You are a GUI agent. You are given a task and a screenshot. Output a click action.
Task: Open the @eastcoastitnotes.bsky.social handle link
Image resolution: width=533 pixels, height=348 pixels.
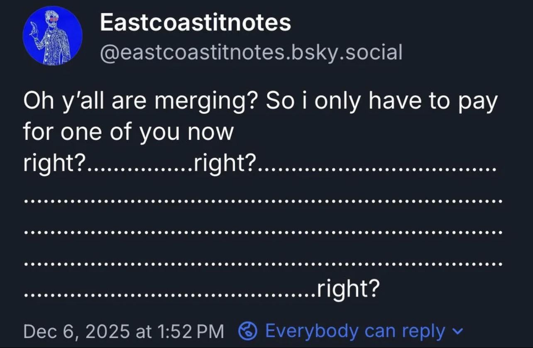(x=251, y=53)
